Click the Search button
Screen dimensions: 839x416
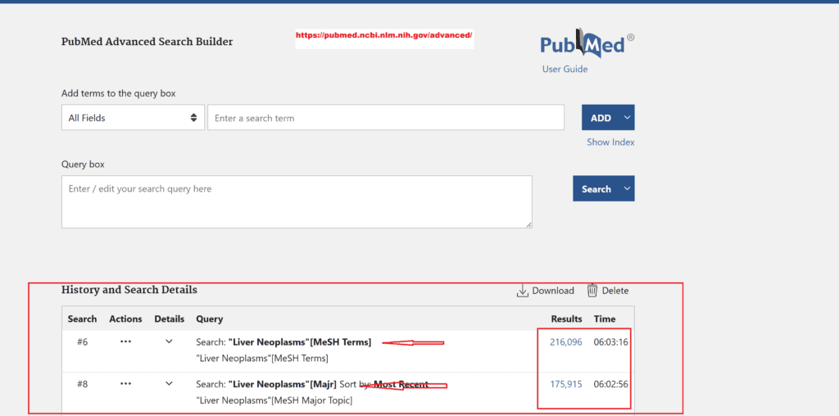[596, 188]
